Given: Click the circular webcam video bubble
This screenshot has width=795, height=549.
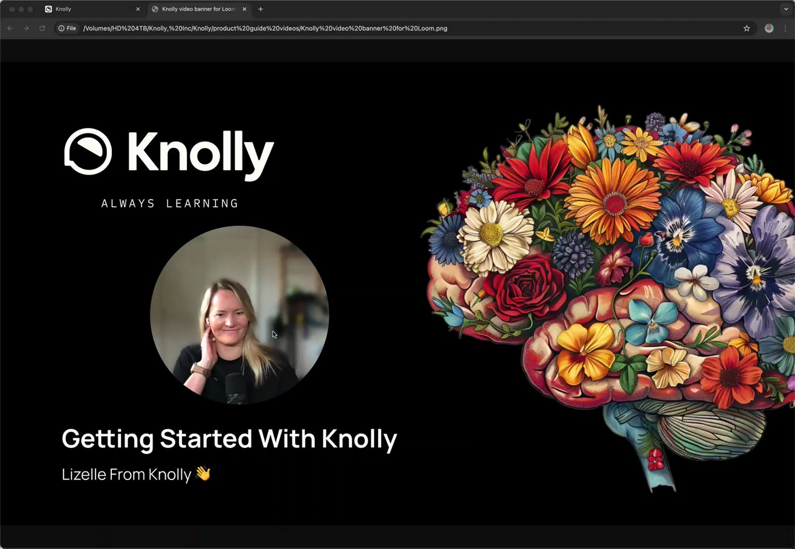Looking at the screenshot, I should coord(239,315).
